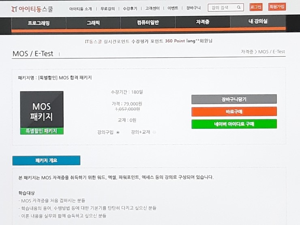Click the MOS / E-Test page heading
The image size is (300, 225).
pyautogui.click(x=33, y=54)
